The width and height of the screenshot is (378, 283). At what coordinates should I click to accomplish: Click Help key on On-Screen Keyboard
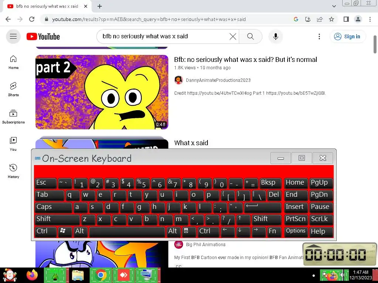click(x=321, y=231)
